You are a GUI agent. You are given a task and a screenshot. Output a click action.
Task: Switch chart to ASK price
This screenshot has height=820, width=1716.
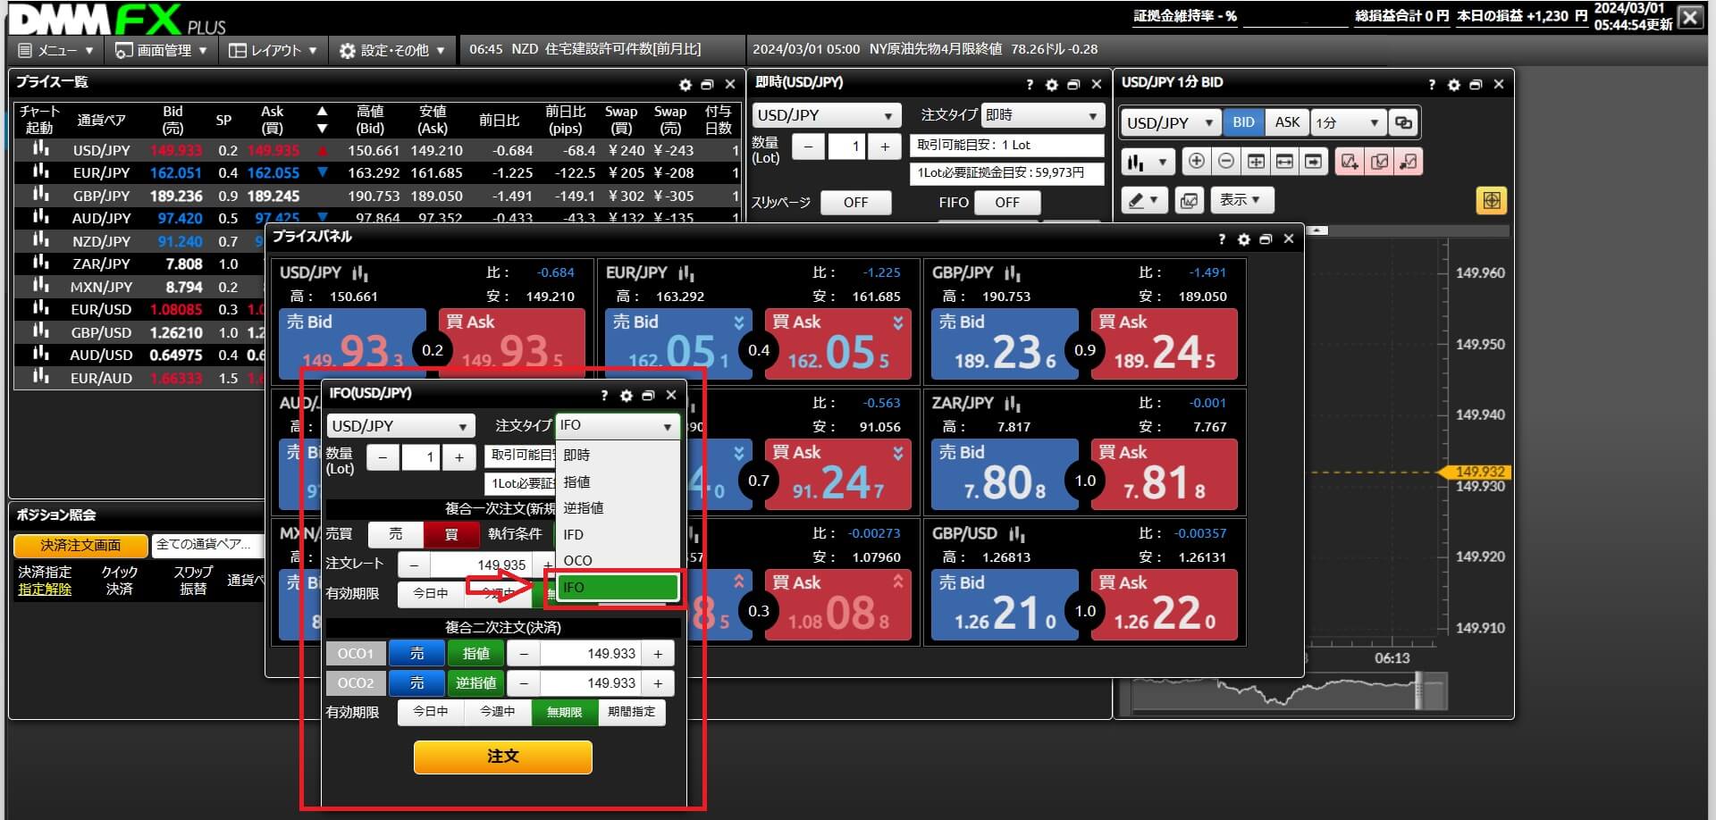click(1287, 122)
